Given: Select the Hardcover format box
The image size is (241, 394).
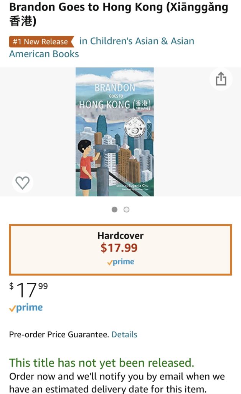Looking at the screenshot, I should pos(121,250).
